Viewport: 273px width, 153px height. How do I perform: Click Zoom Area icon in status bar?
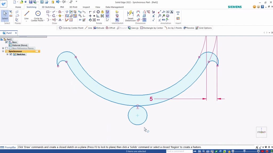[x=199, y=151]
